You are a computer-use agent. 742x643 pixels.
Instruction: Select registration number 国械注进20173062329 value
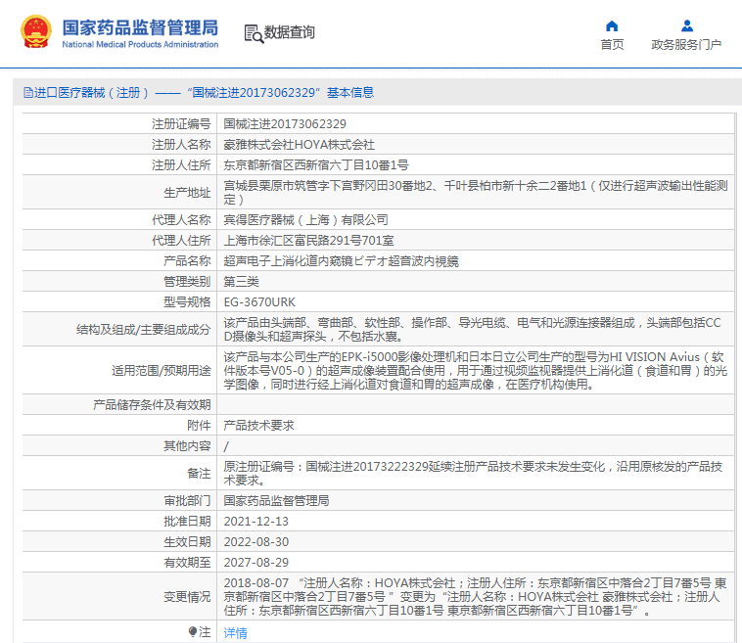(285, 124)
